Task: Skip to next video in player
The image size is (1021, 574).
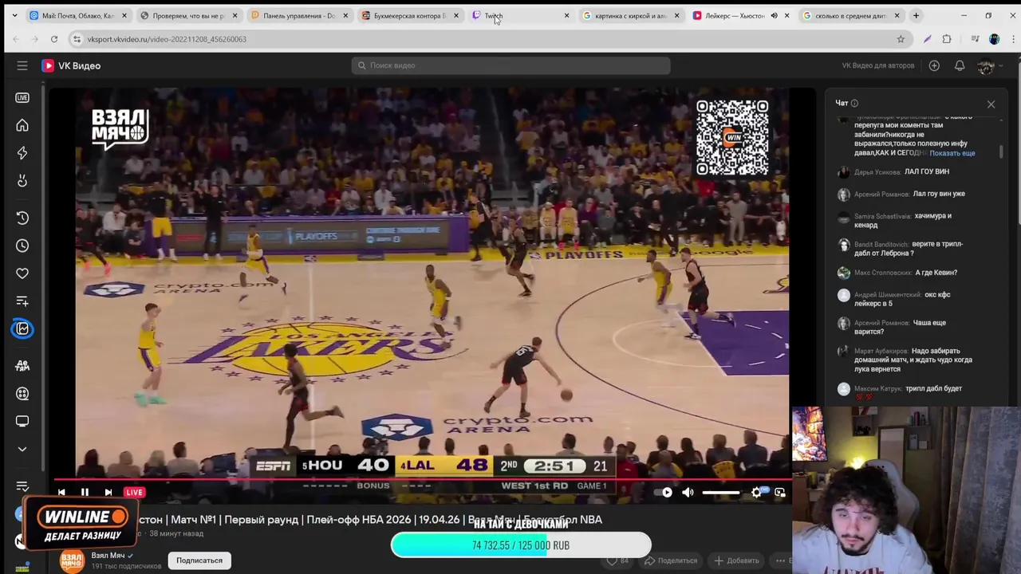Action: click(108, 492)
